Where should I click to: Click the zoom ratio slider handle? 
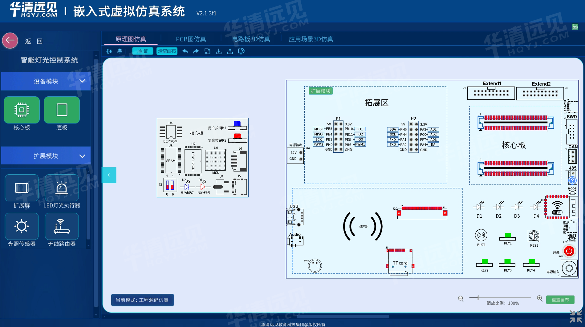[x=478, y=298]
